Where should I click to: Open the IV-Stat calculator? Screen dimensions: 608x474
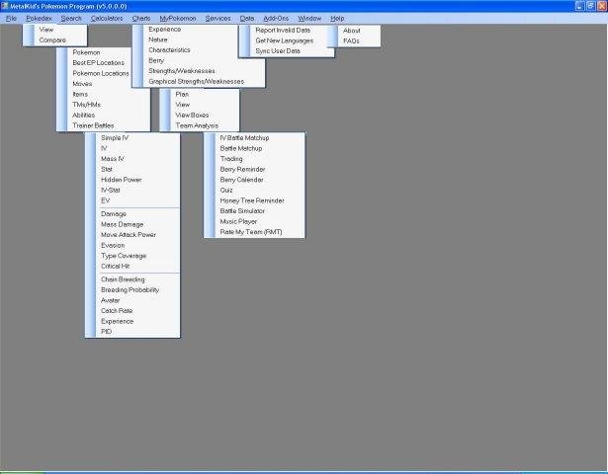point(111,191)
